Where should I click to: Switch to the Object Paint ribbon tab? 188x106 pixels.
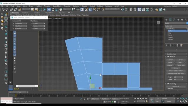49,13
